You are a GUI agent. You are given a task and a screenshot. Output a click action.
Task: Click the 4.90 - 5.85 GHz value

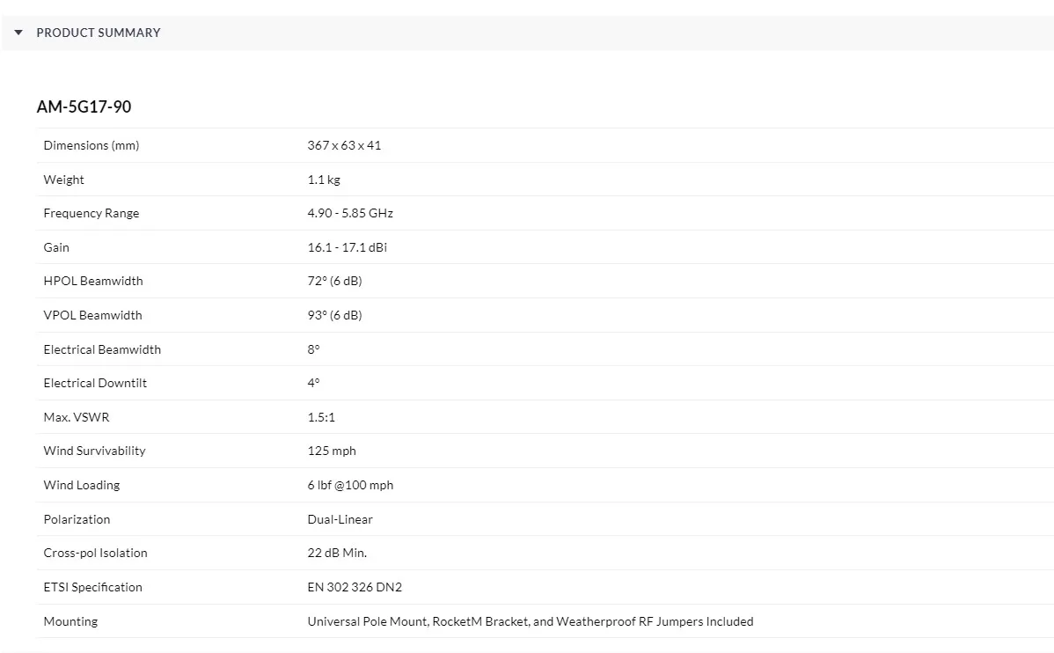[350, 213]
